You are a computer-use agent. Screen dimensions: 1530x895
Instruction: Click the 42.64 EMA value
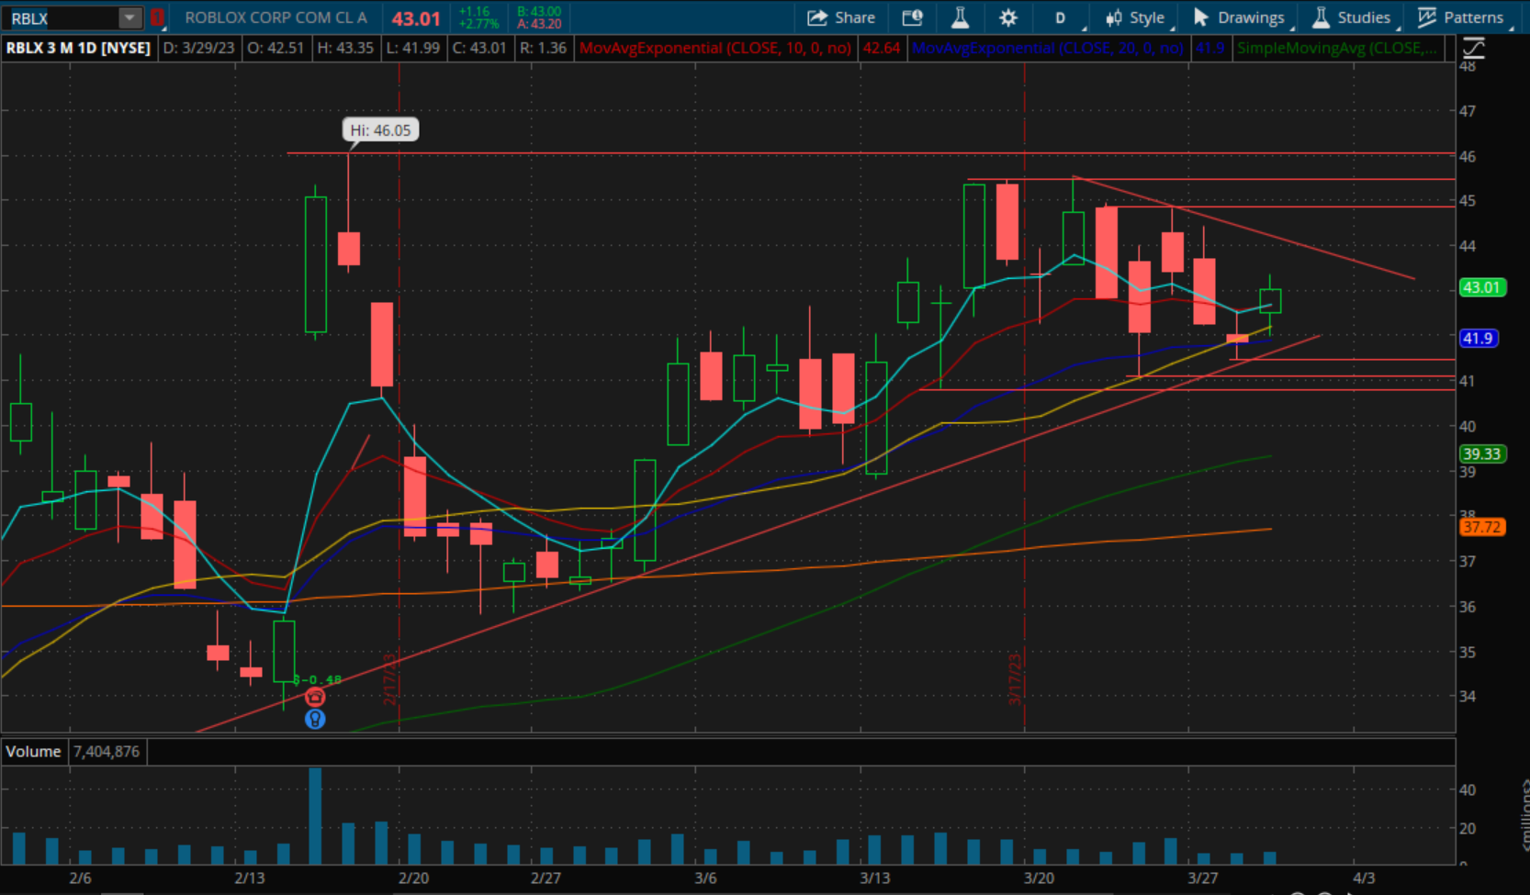click(x=881, y=48)
